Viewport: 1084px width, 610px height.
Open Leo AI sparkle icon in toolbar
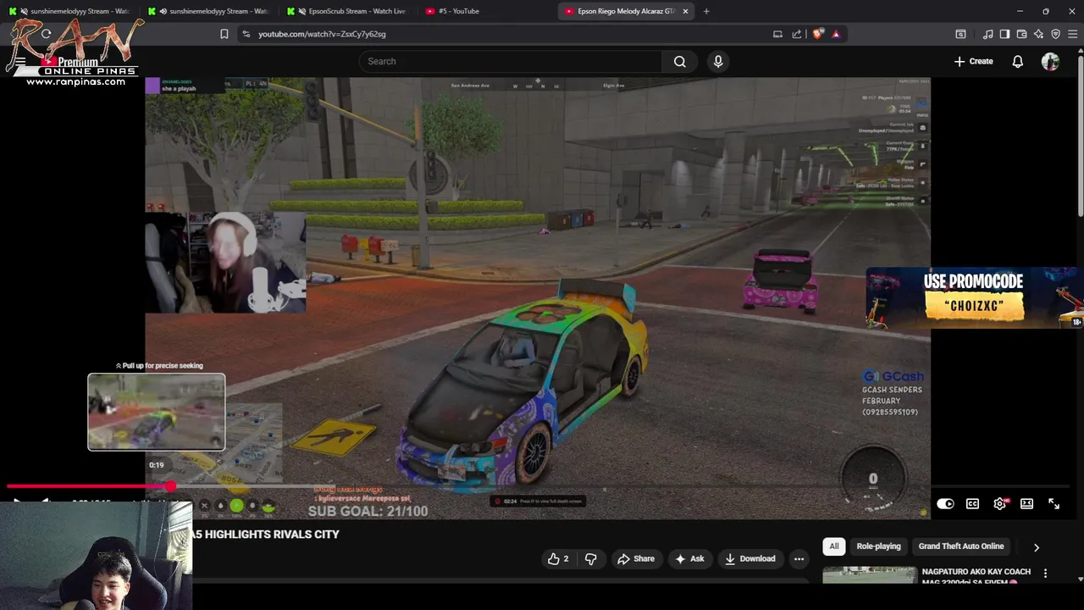[1038, 34]
